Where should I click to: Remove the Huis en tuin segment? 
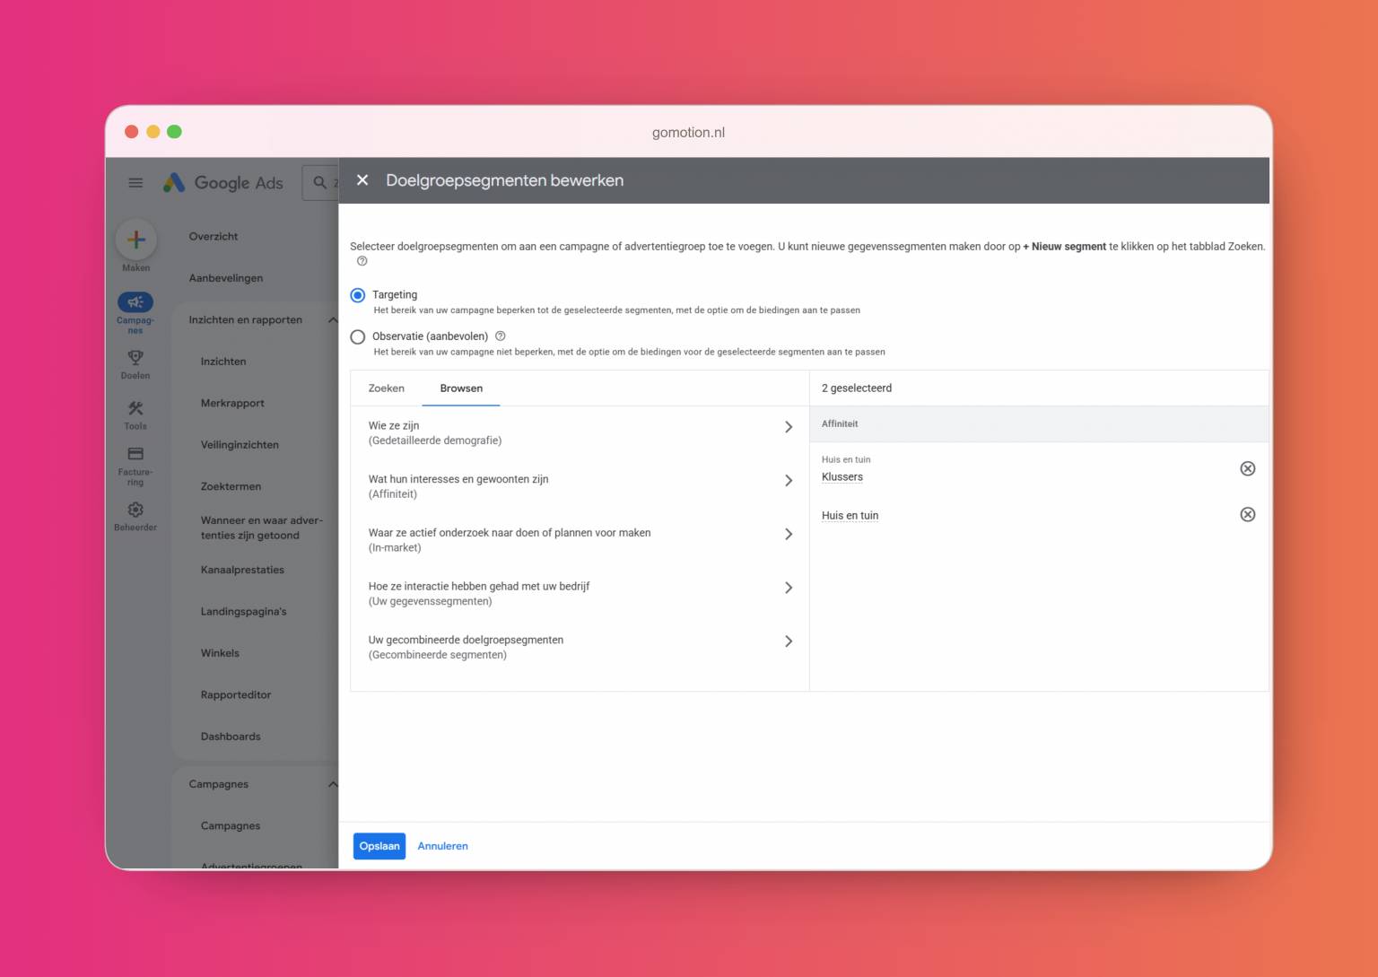pyautogui.click(x=1247, y=514)
